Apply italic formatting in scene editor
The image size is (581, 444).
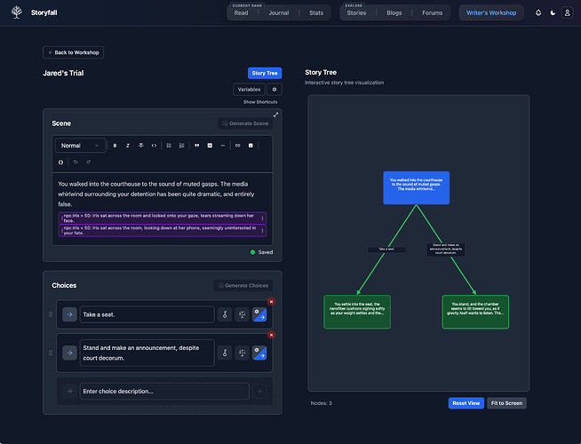[128, 146]
